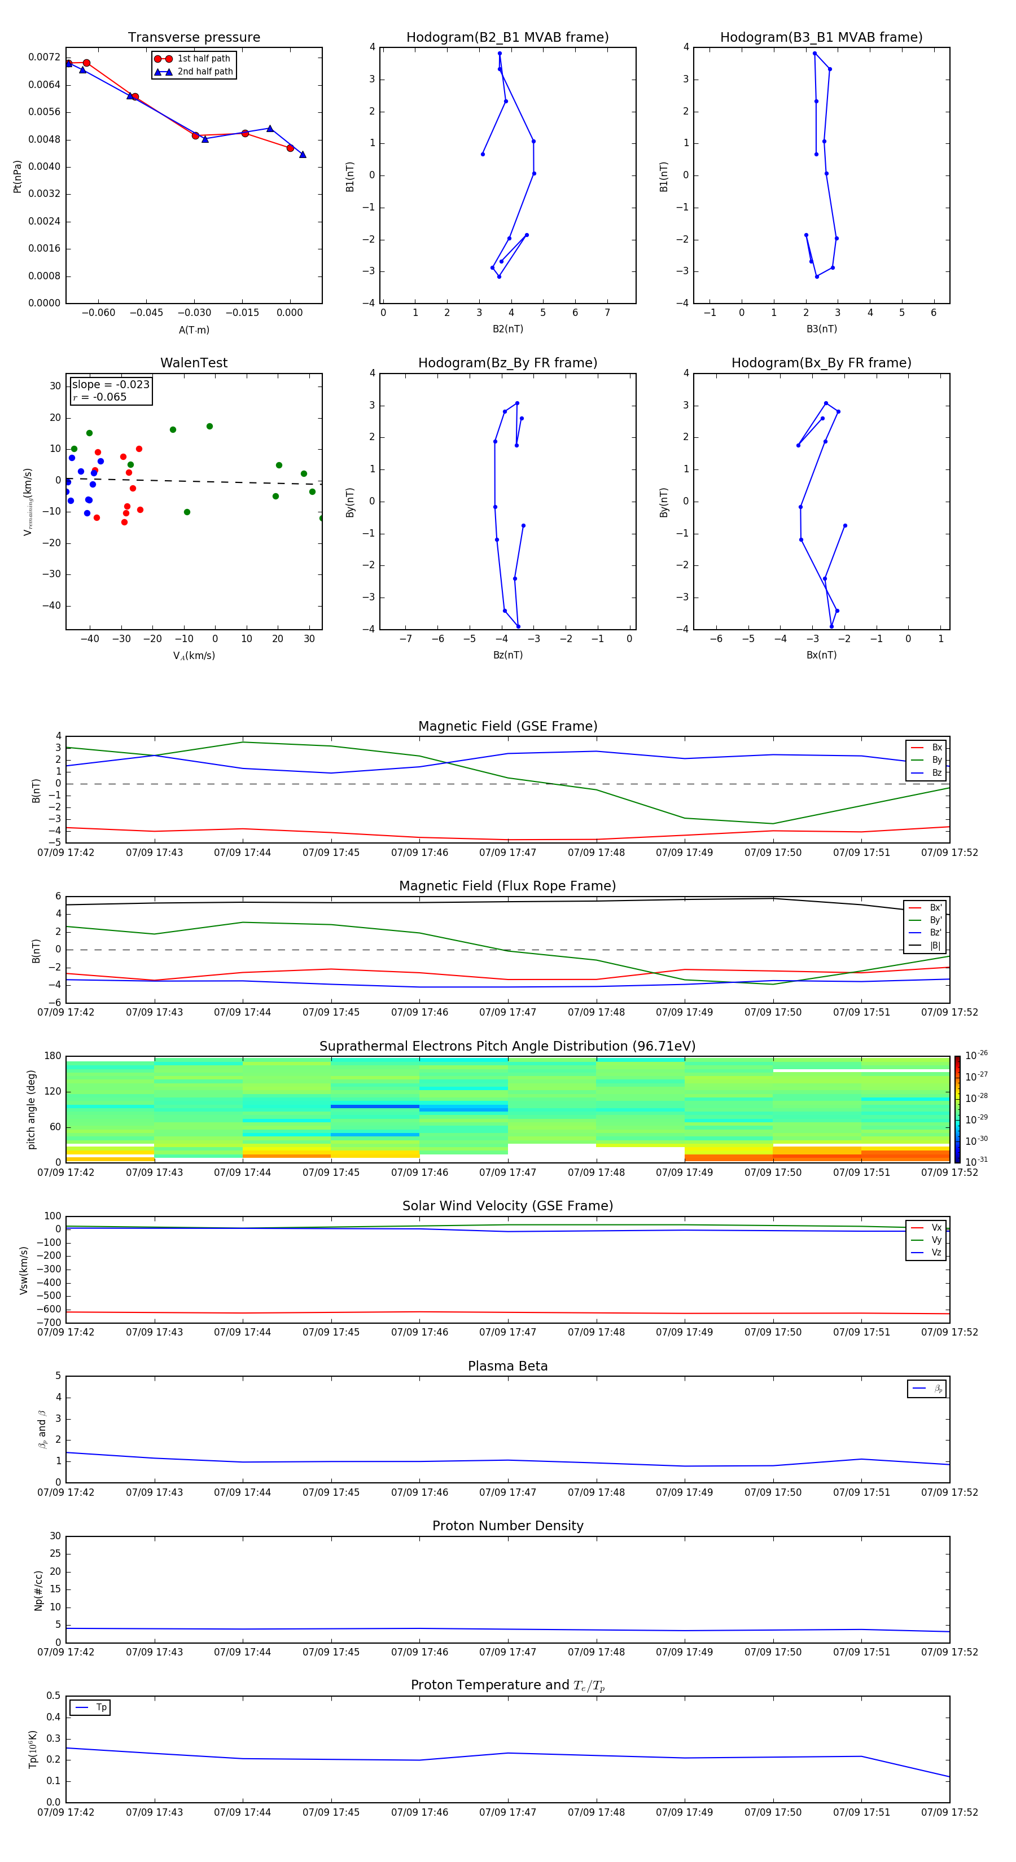
Task: Select the red Bx entry in GSE legend
Action: point(926,748)
